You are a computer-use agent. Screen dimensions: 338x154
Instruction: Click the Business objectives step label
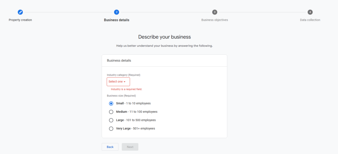[215, 20]
